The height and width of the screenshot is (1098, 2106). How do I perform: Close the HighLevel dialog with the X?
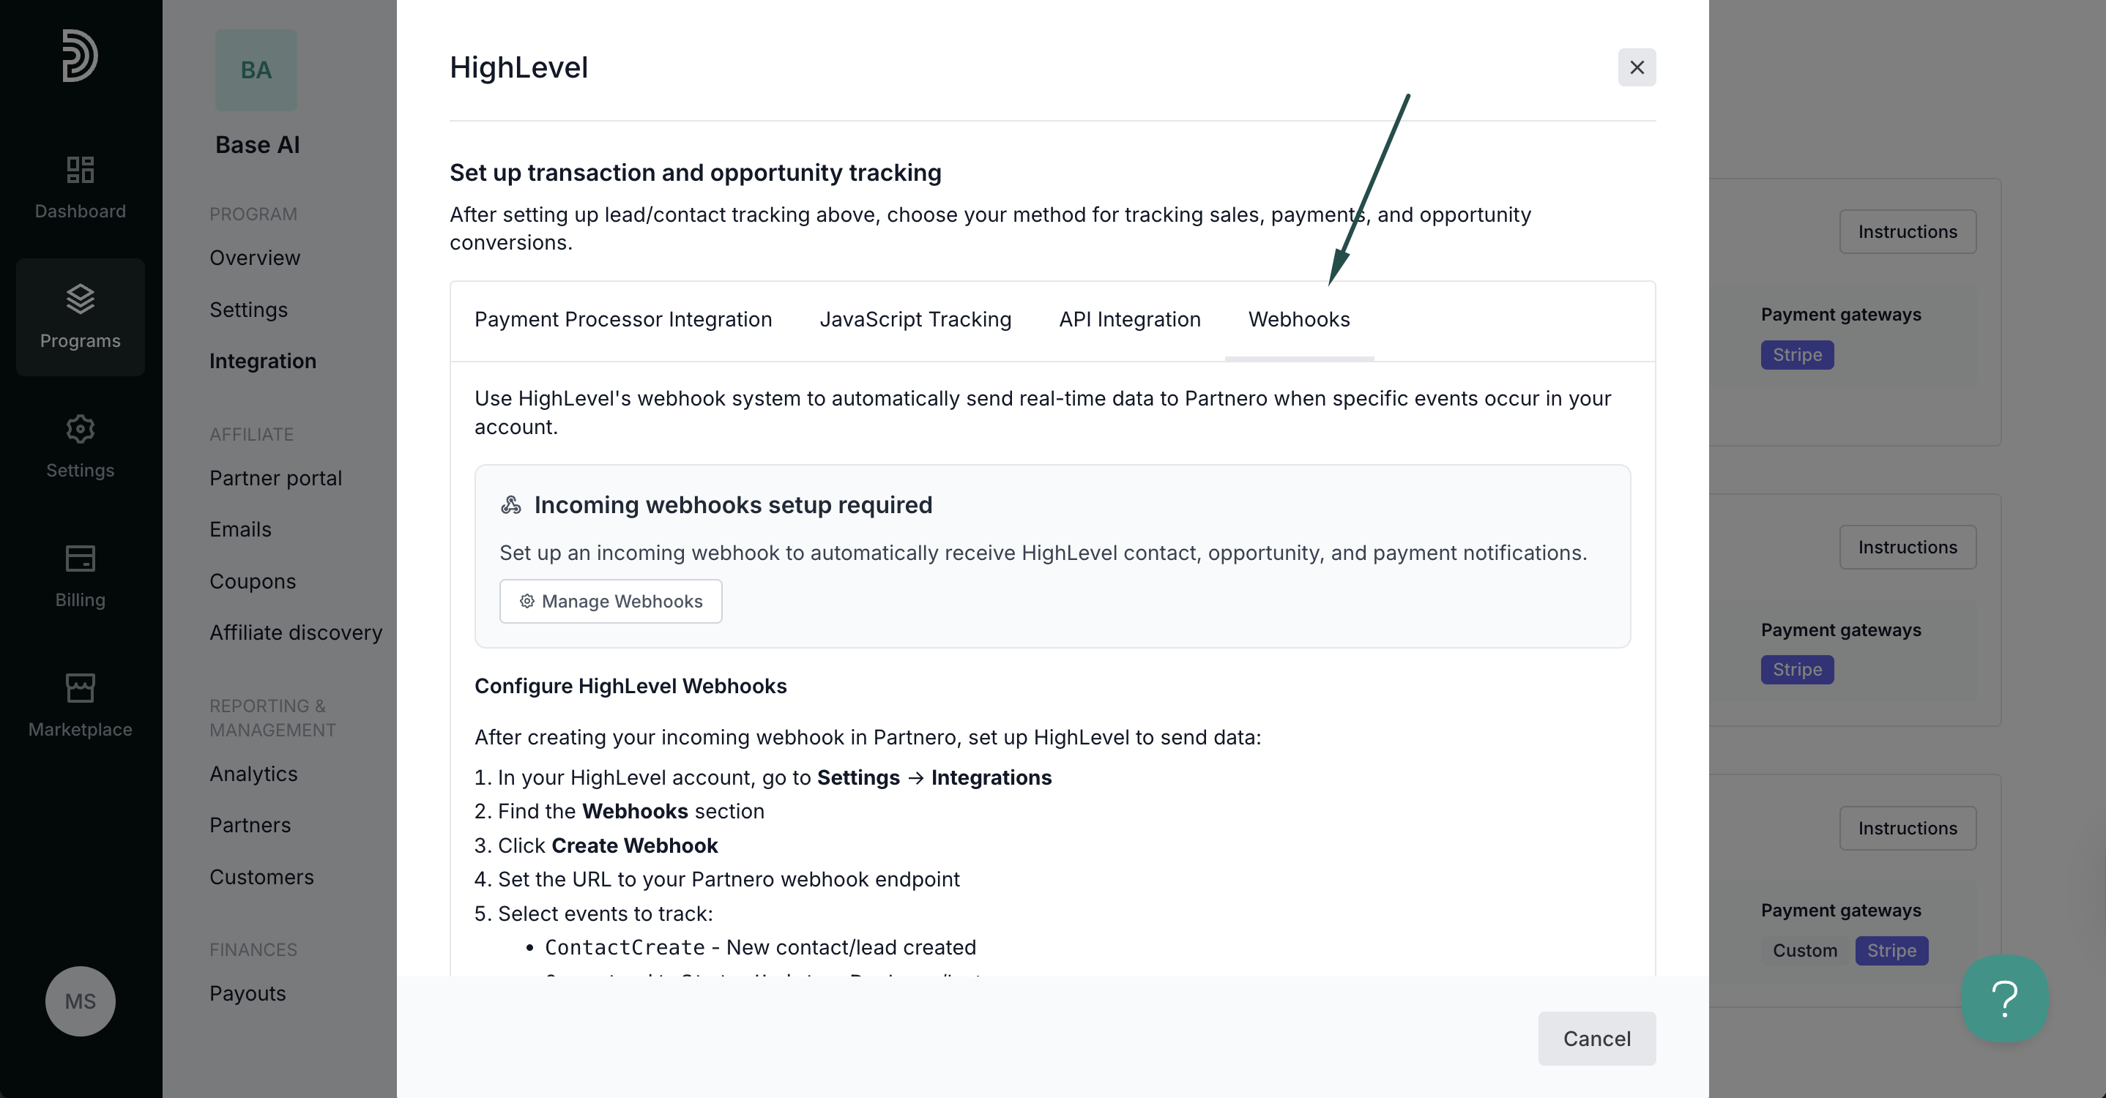click(x=1637, y=67)
